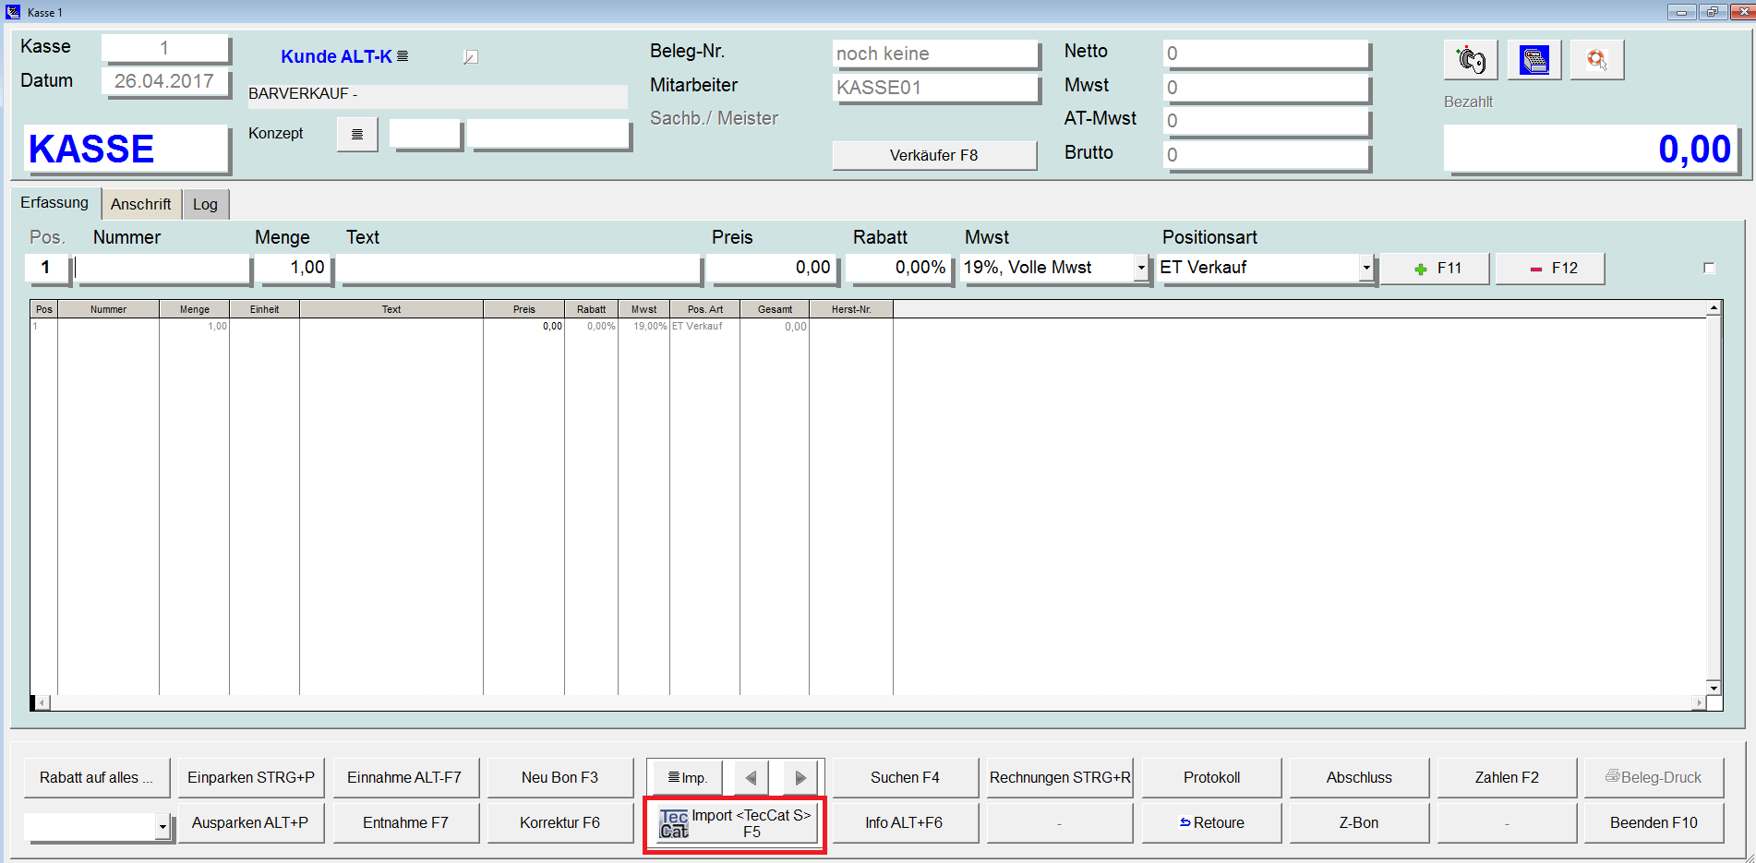Image resolution: width=1756 pixels, height=863 pixels.
Task: Open the blue cash register icon button
Action: point(1534,60)
